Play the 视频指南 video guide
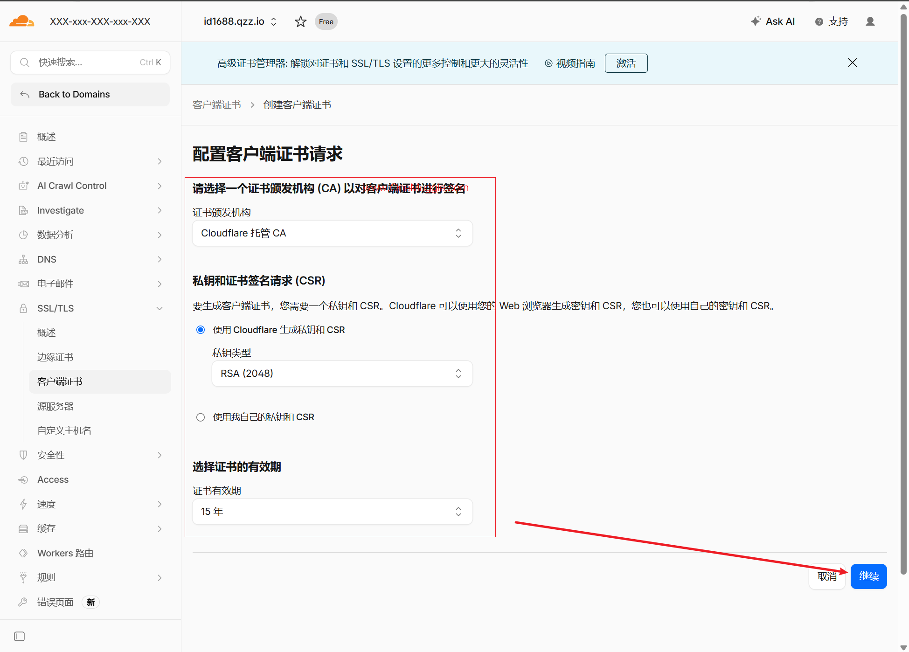909x652 pixels. (x=570, y=63)
